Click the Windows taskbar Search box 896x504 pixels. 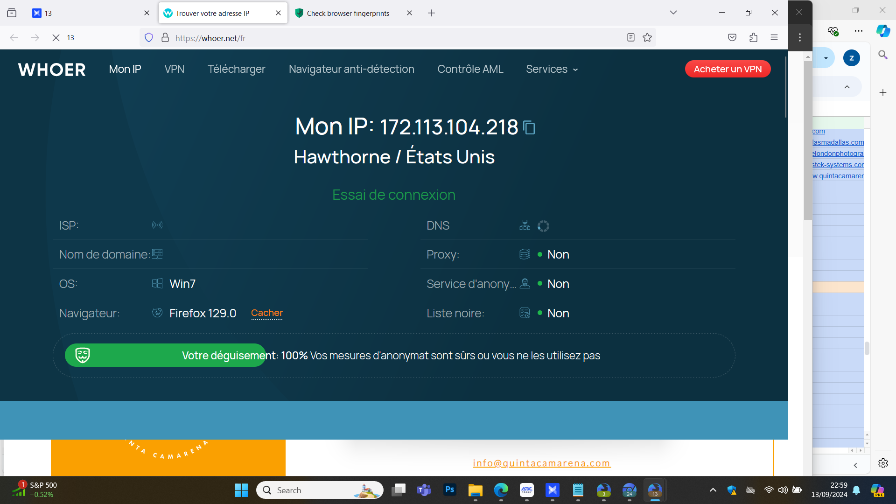[320, 490]
